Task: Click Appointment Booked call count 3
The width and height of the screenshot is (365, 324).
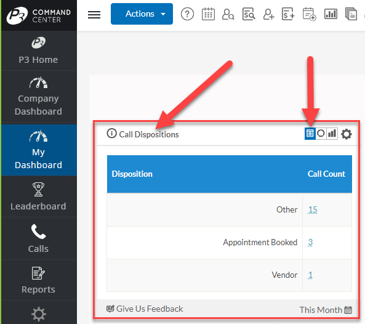Action: pyautogui.click(x=310, y=242)
